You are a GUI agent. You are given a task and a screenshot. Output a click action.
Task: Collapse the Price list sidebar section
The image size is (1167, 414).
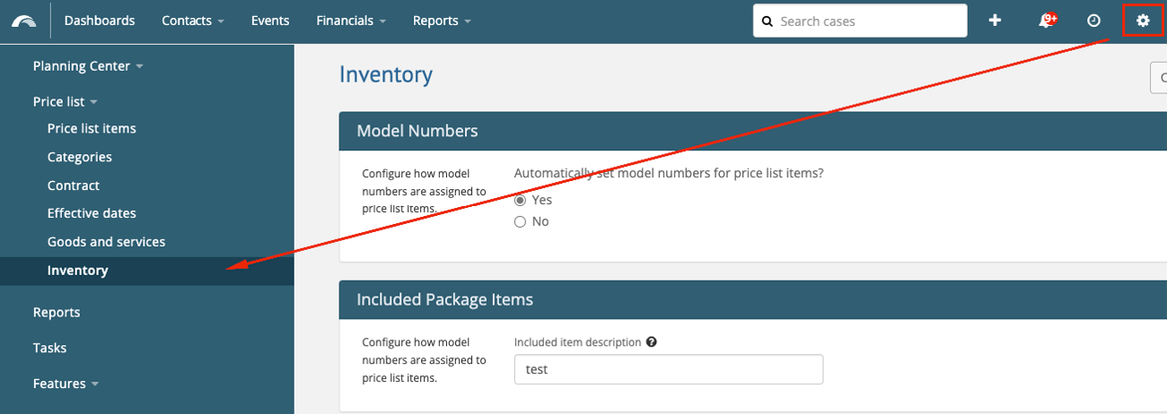point(65,101)
